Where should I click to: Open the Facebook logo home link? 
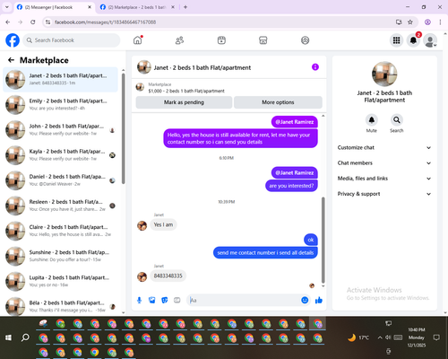coord(13,40)
